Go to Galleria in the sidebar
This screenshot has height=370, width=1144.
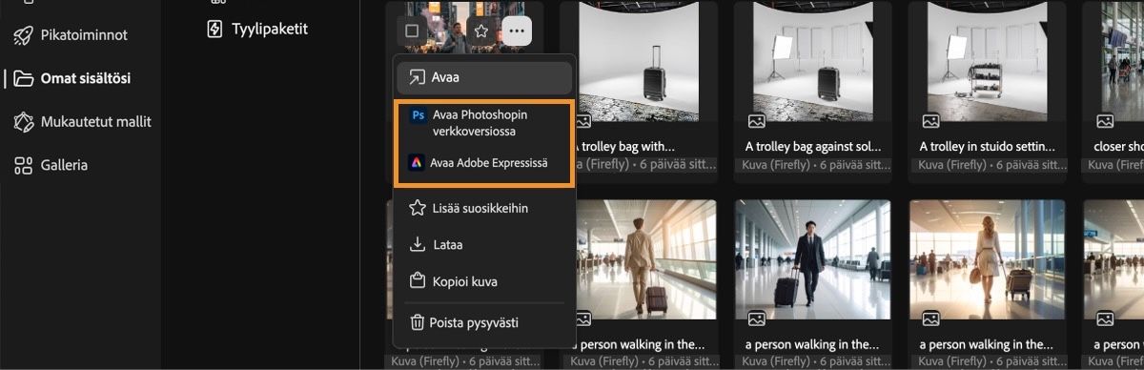tap(64, 165)
